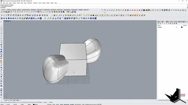This screenshot has height=105, width=188.
Task: Open the Curve menu
Action: pyautogui.click(x=10, y=3)
